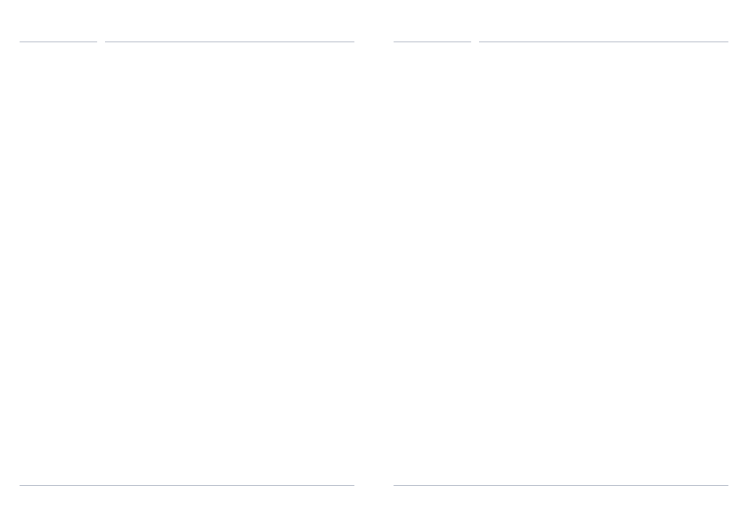The width and height of the screenshot is (748, 528).
Task: Click the footer line on the right page
Action: [x=561, y=485]
